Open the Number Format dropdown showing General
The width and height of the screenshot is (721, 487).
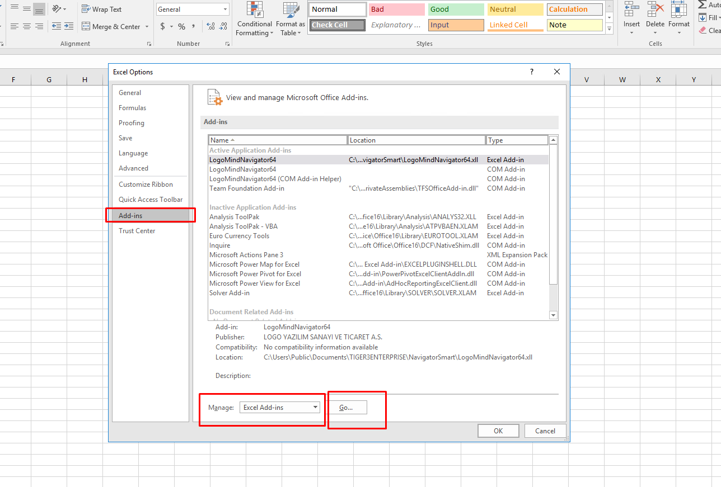[192, 9]
